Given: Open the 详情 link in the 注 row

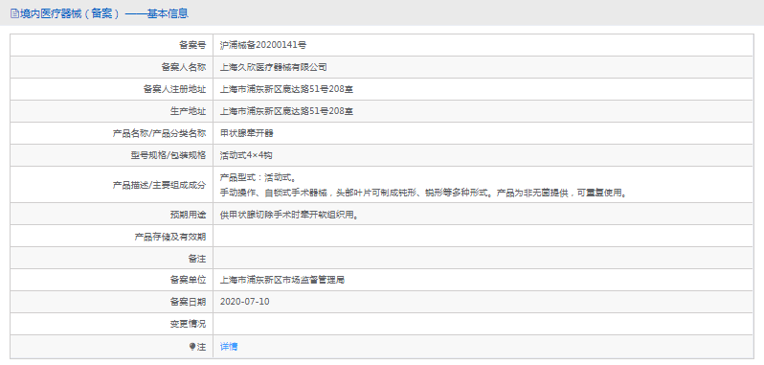Looking at the screenshot, I should click(x=229, y=347).
